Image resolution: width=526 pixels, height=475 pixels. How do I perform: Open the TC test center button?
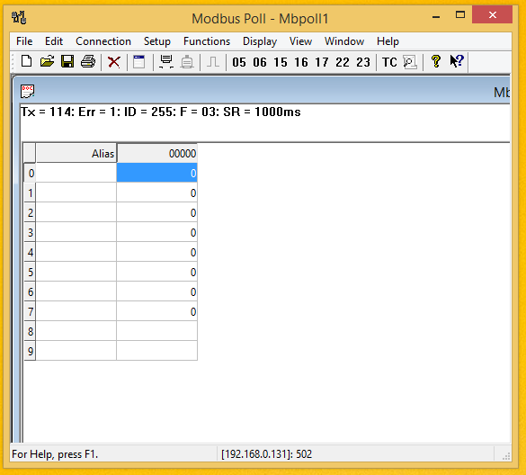[x=389, y=62]
